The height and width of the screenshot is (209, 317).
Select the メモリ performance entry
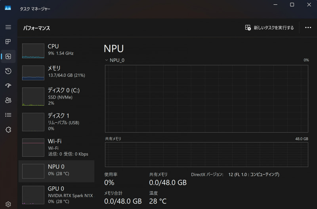(x=56, y=72)
